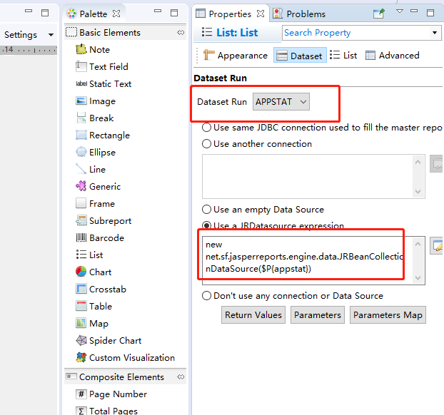Image resolution: width=444 pixels, height=415 pixels.
Task: Switch to the Dataset tab
Action: coord(300,55)
